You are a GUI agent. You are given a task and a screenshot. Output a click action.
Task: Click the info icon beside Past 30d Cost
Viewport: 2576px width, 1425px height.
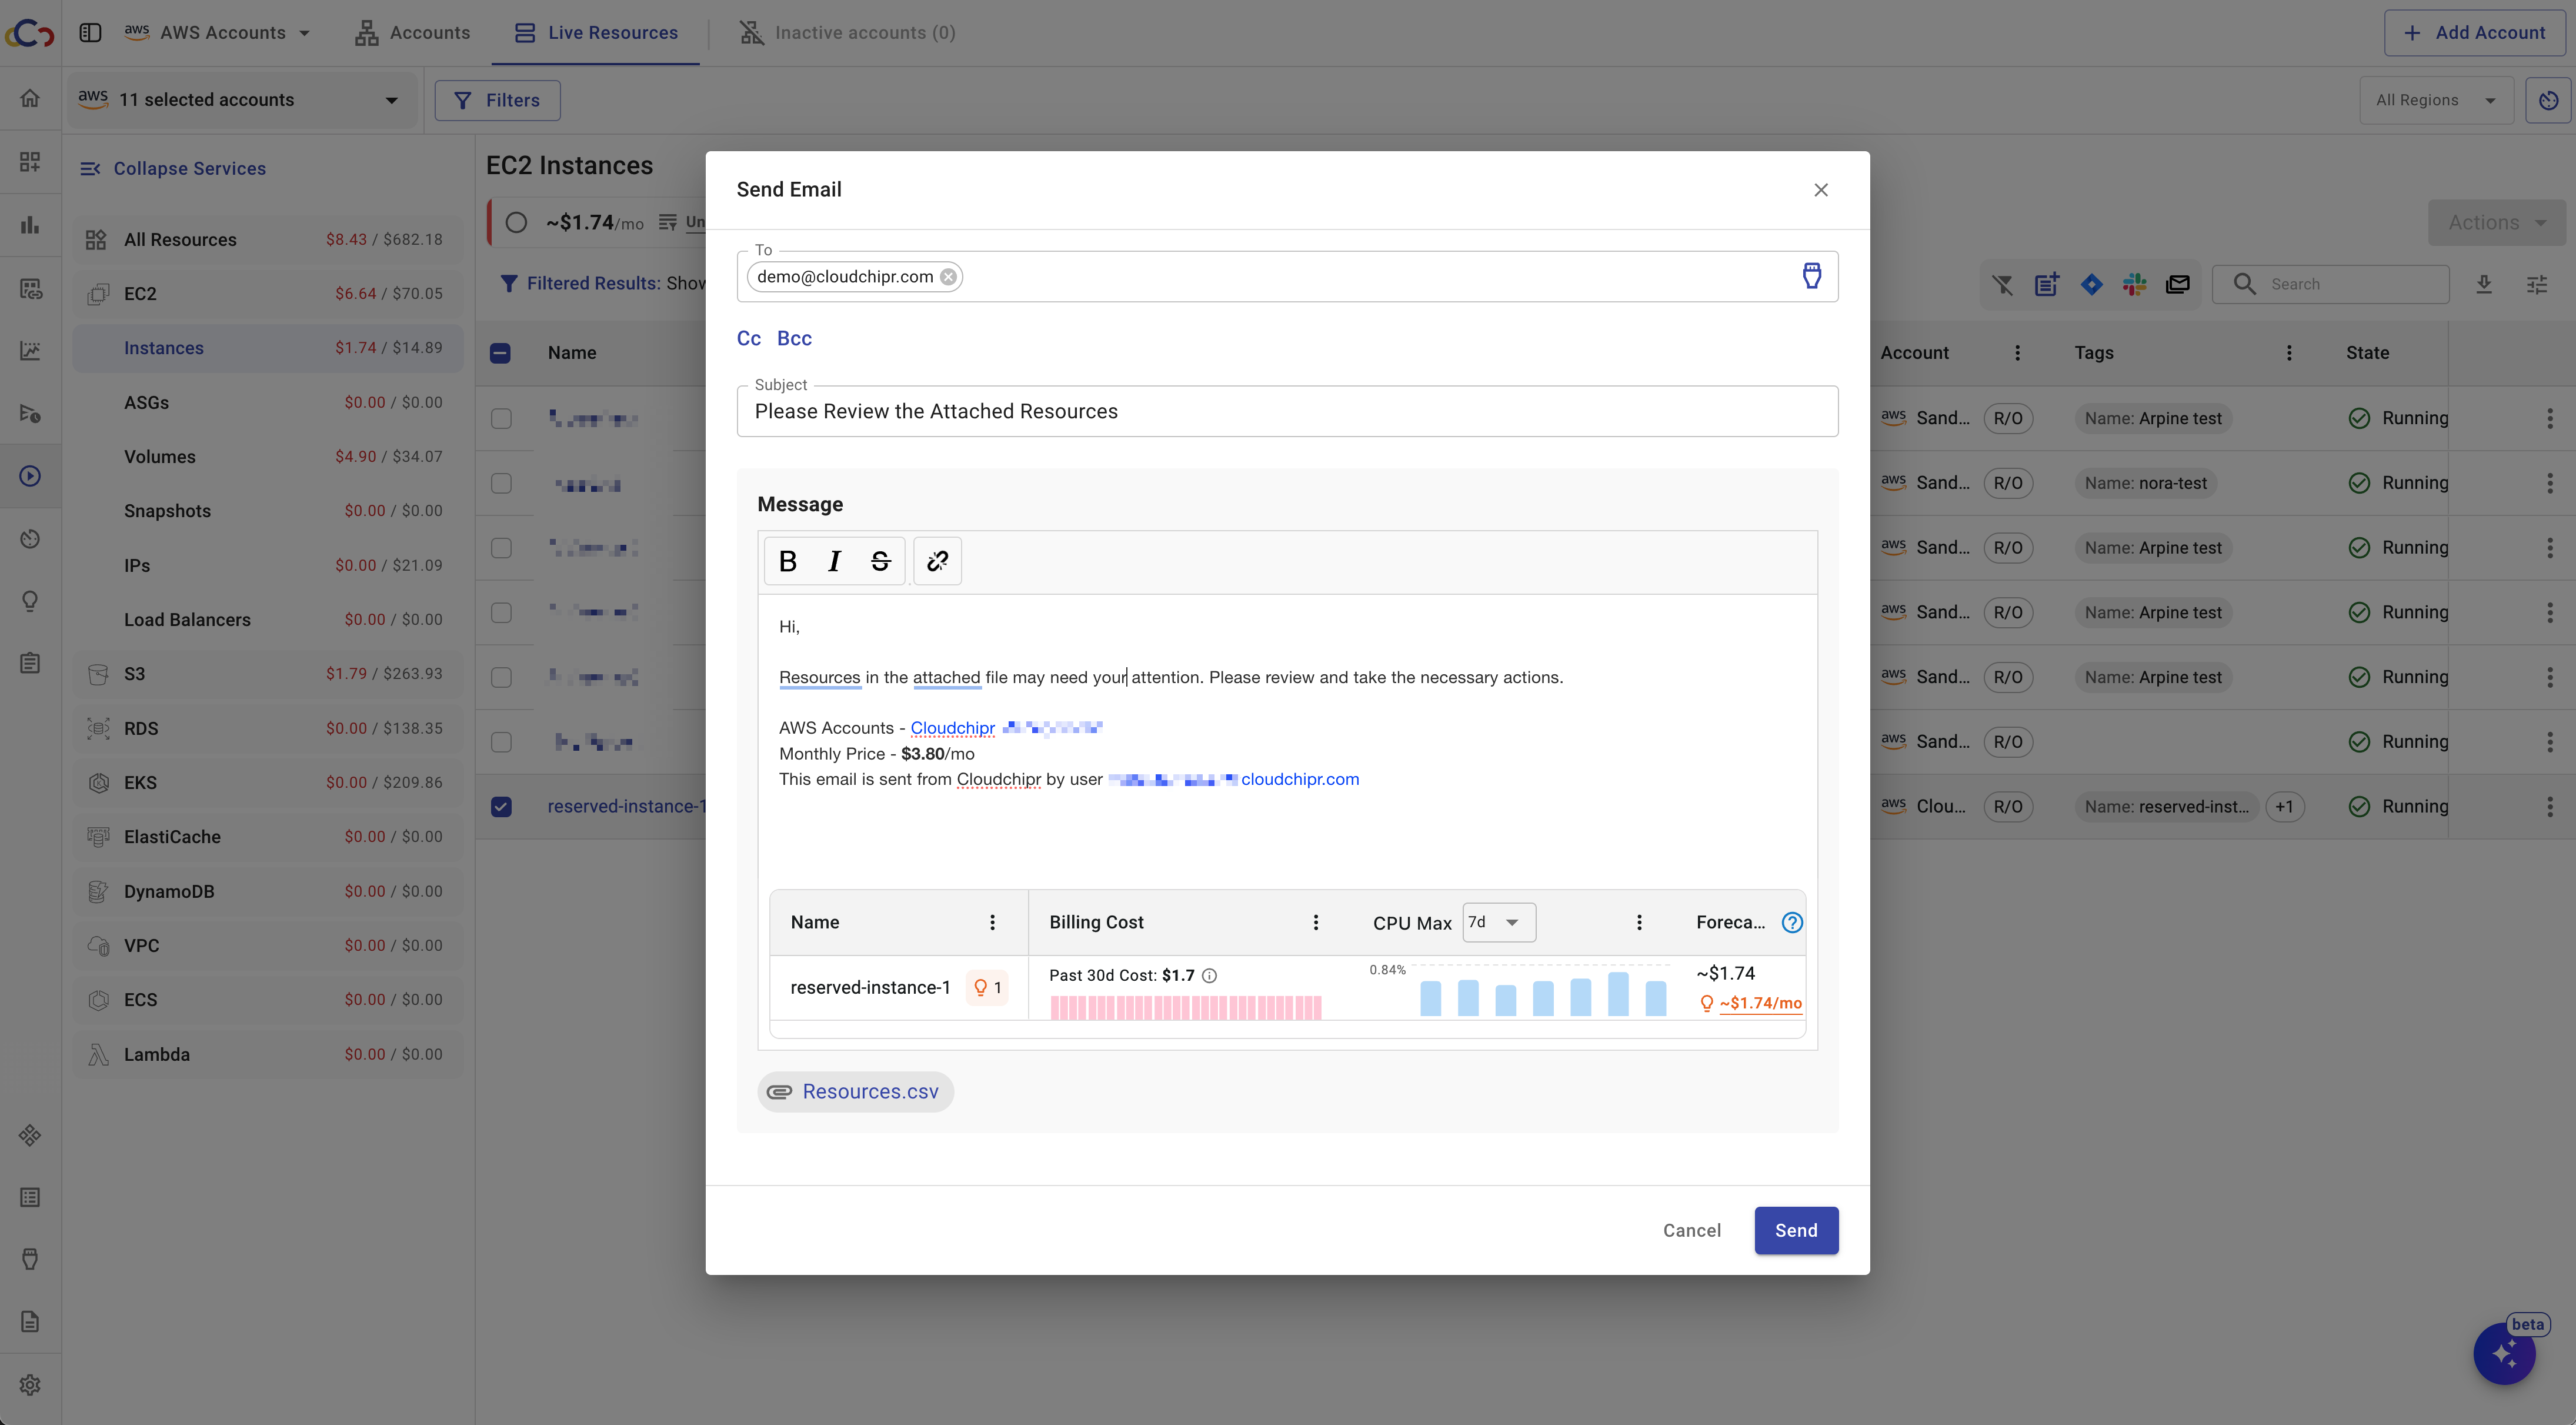coord(1209,975)
